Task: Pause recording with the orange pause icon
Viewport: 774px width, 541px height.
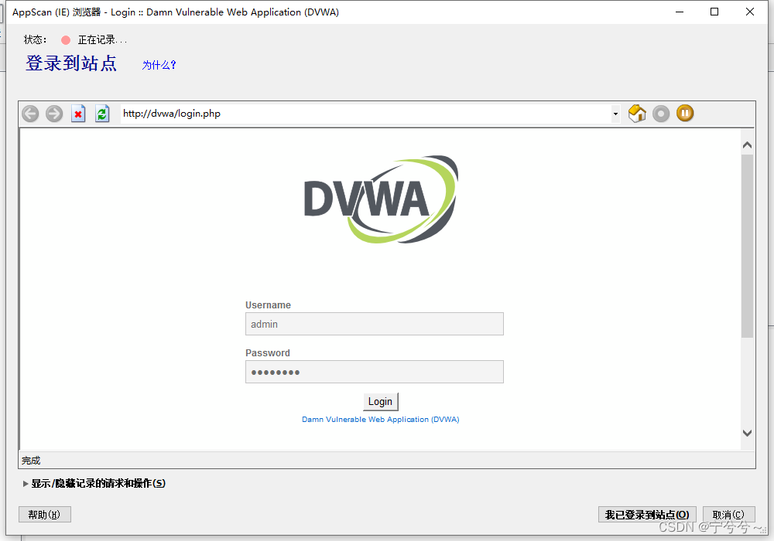Action: 685,114
